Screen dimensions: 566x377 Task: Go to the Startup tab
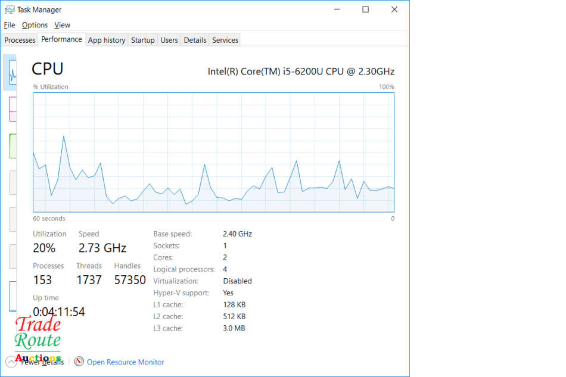tap(143, 40)
